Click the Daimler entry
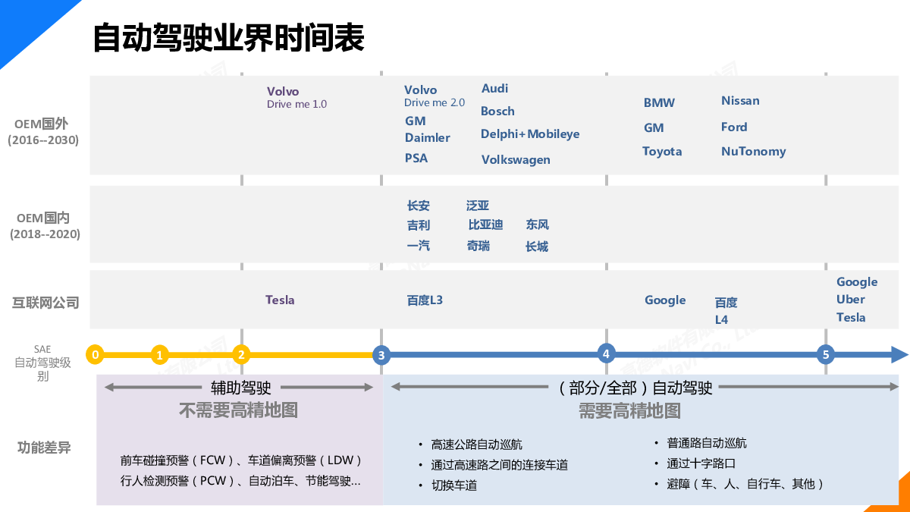Screen dimensions: 910x512 coord(428,137)
